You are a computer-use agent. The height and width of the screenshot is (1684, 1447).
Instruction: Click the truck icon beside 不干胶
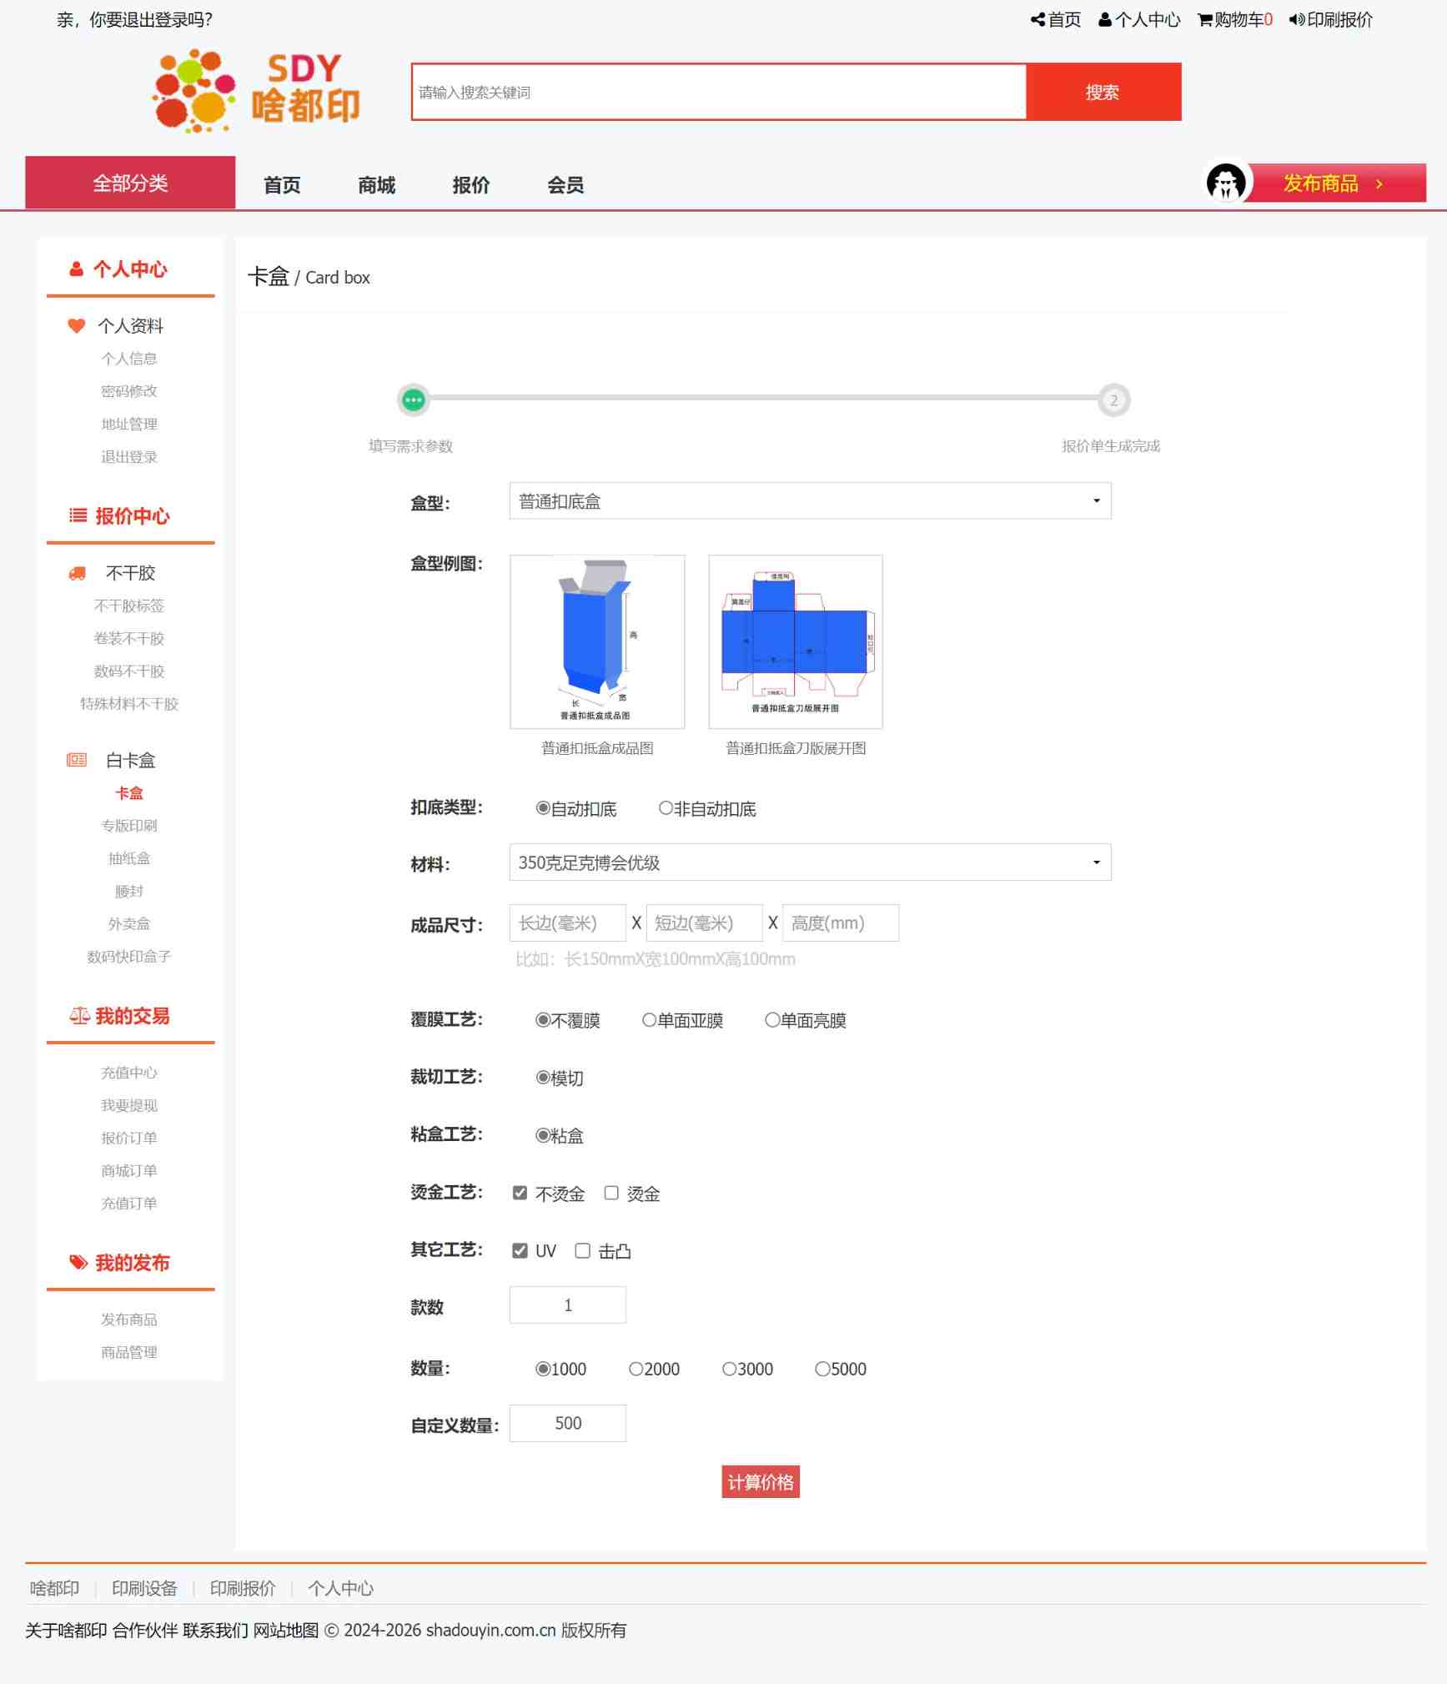click(78, 573)
